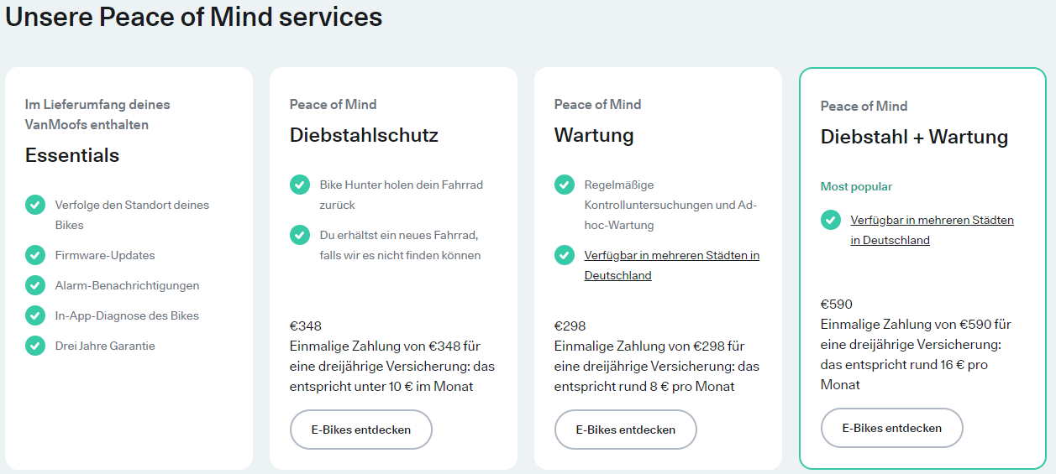Click checkmark icon next to Firmware-Updates

[x=35, y=255]
